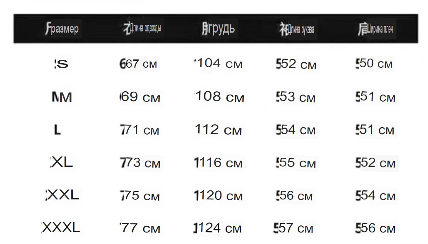Select the S size row label
428x244 pixels.
61,64
